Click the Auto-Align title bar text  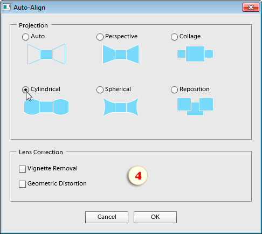[x=29, y=8]
